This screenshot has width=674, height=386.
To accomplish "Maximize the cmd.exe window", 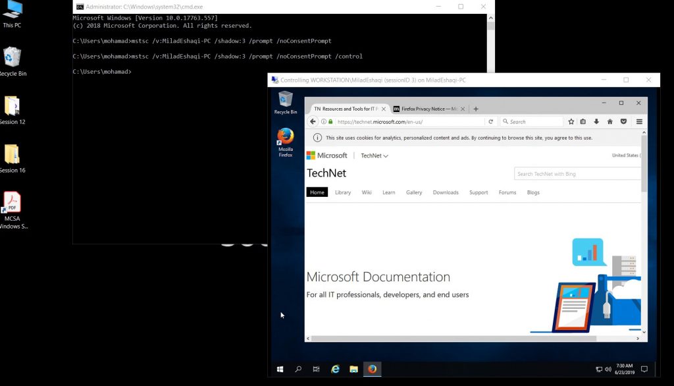I will coord(461,7).
